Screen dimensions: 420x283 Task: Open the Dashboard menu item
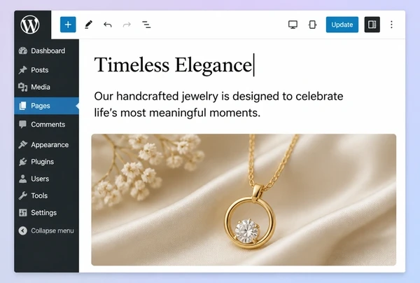click(47, 50)
